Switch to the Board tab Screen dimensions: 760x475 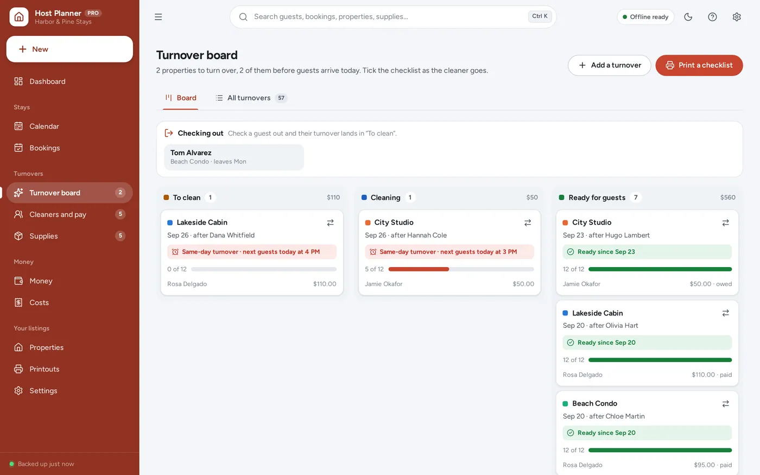(181, 98)
